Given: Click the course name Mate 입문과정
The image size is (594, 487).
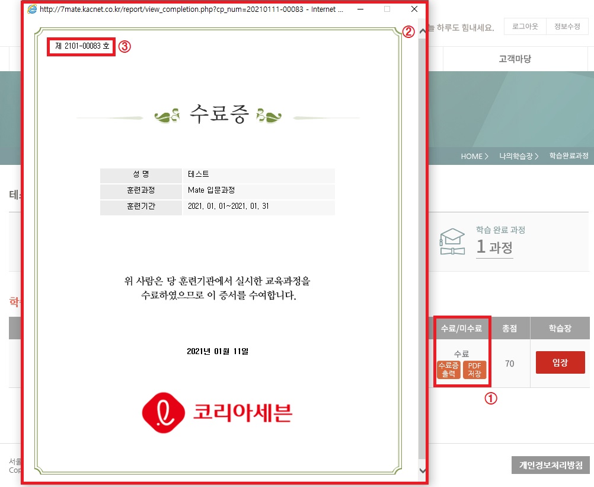Looking at the screenshot, I should pos(212,190).
